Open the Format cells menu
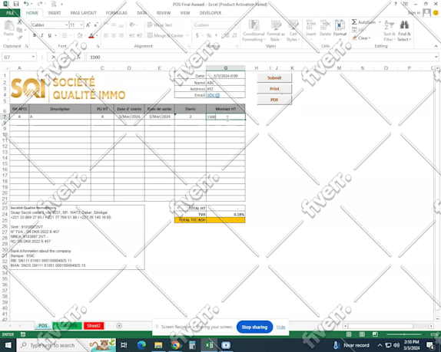The image size is (441, 352). pos(340,28)
